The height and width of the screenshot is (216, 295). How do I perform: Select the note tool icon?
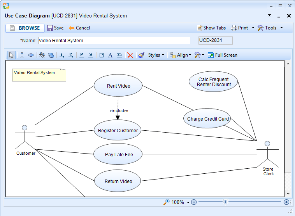click(102, 55)
